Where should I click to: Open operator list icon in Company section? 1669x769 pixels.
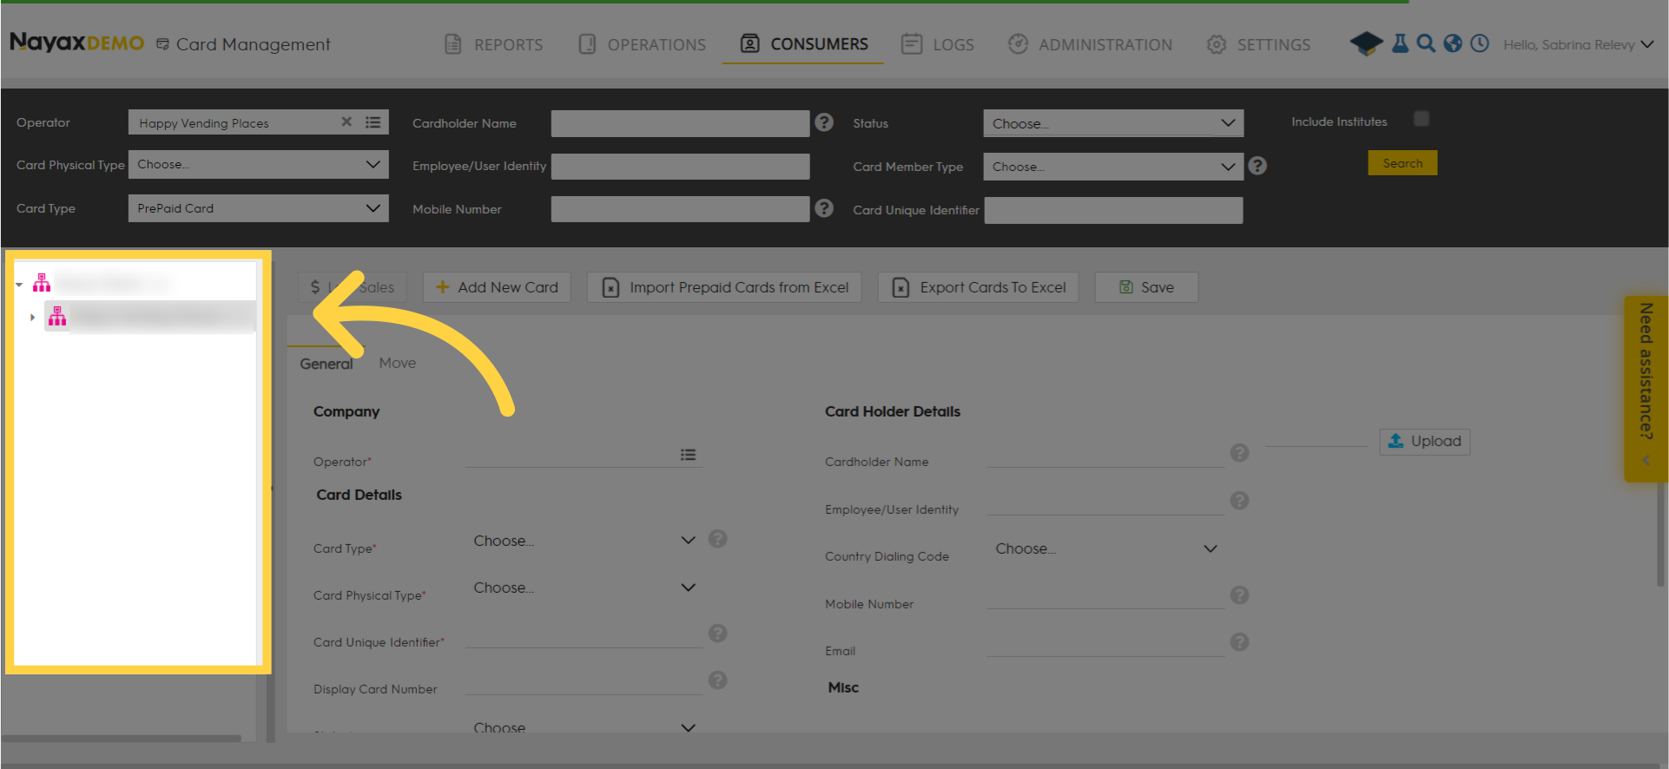coord(688,455)
